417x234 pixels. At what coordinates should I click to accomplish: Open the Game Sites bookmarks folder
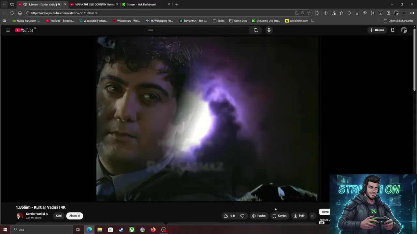[238, 21]
